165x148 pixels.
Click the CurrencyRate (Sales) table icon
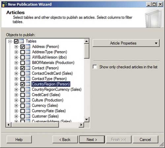click(x=28, y=111)
